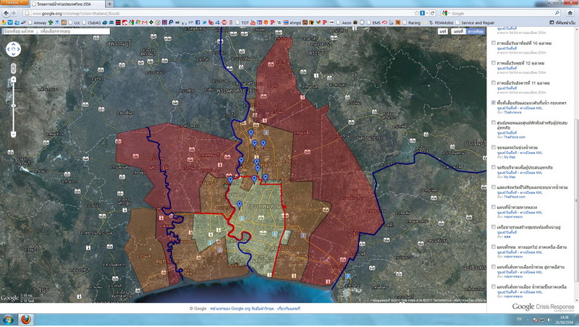Open the YouTube bookmark icon

coord(253,22)
